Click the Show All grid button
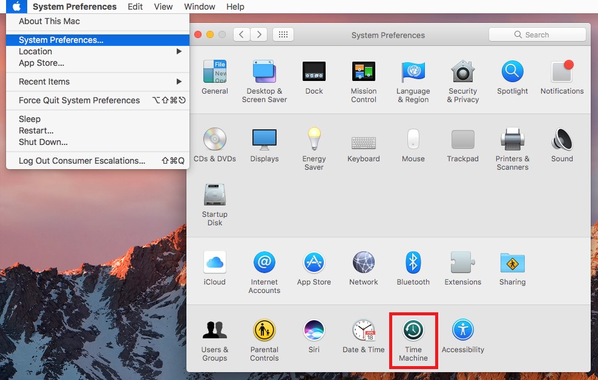The width and height of the screenshot is (598, 380). click(x=283, y=34)
